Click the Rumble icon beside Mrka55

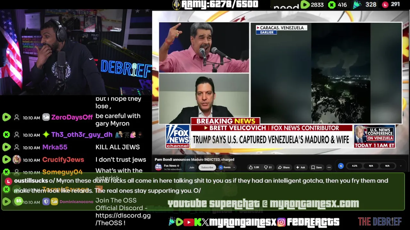tap(6, 148)
